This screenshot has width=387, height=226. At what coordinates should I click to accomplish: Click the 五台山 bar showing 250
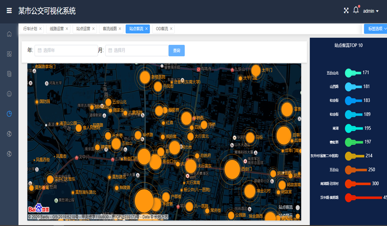356,170
